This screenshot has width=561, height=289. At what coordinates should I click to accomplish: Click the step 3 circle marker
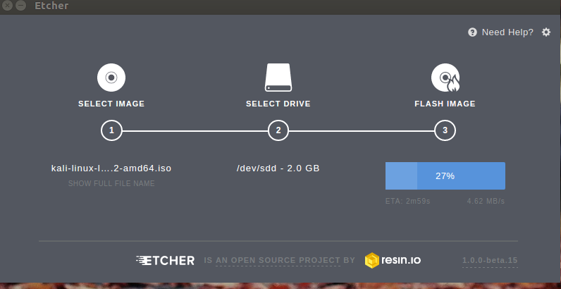(445, 130)
